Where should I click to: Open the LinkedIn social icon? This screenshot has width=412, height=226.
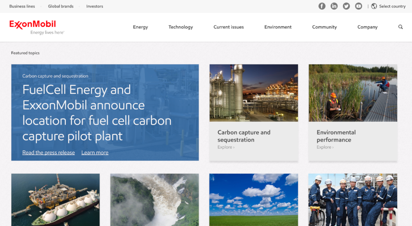[334, 6]
